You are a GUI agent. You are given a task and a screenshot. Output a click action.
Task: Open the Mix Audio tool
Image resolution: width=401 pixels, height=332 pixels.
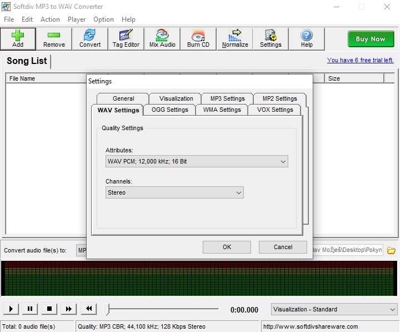click(x=162, y=39)
